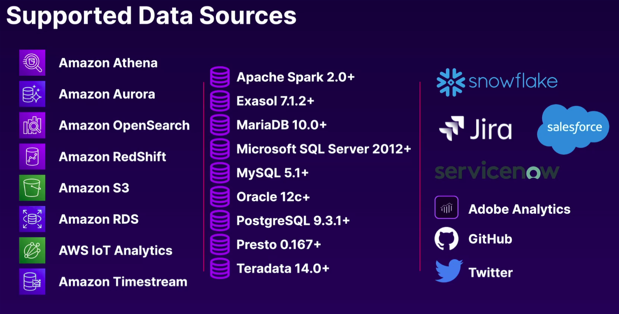Click the Salesforce cloud logo
This screenshot has width=619, height=314.
coord(574,128)
